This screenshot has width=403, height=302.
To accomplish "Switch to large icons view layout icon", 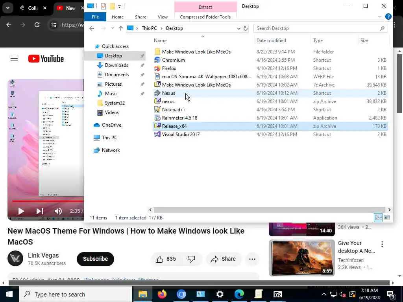I will (387, 217).
